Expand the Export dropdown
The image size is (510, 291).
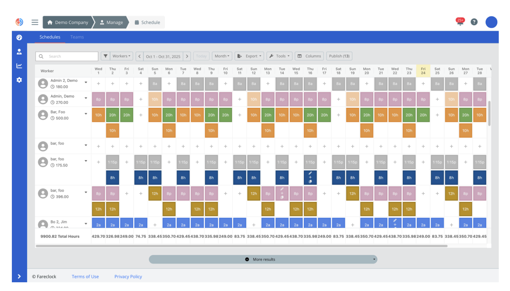point(249,56)
